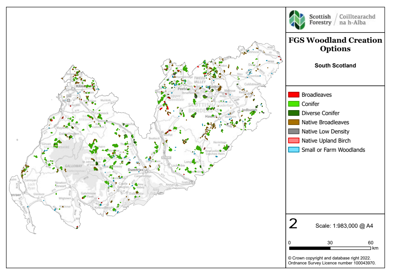Screen dimensions: 393x275
Task: Click the grey Native Low Density swatch
Action: (x=294, y=131)
